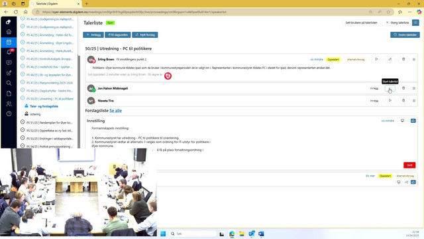The width and height of the screenshot is (424, 239).
Task: Open the users icon in left sidebar
Action: (9, 104)
